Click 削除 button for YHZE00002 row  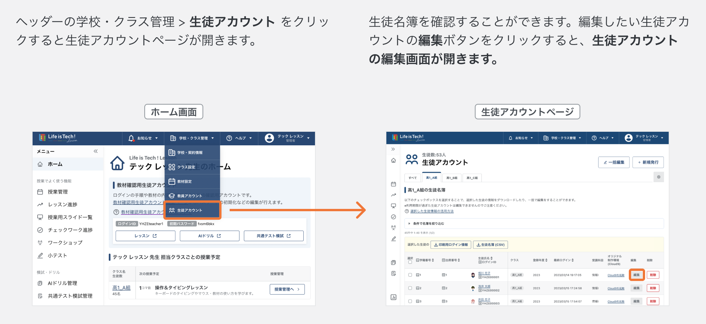point(653,288)
